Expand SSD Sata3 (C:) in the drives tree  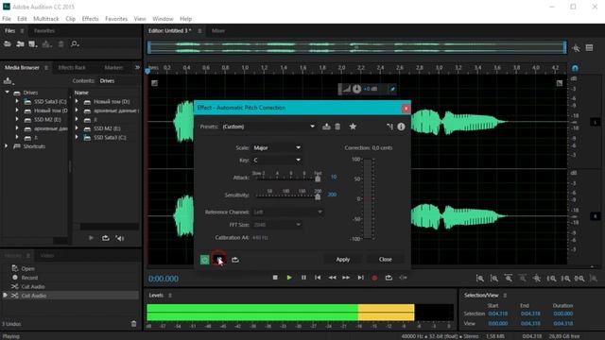coord(17,101)
